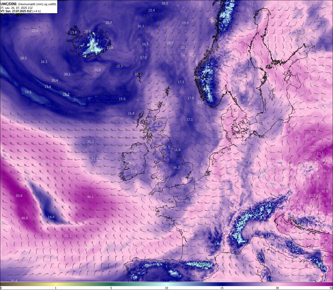The height and width of the screenshot is (290, 333).
Task: Select the 20.7 value label
Action: 109,23
